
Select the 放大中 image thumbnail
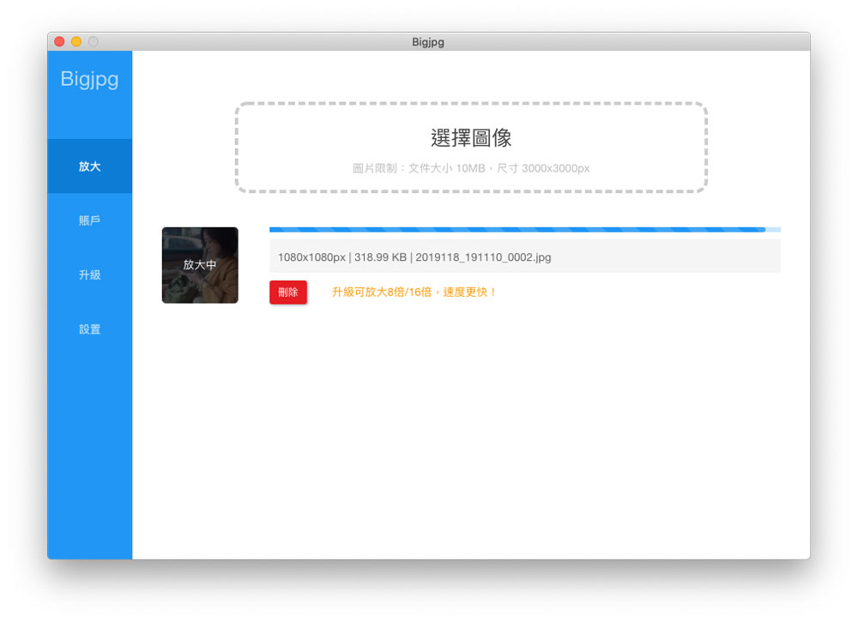point(200,265)
